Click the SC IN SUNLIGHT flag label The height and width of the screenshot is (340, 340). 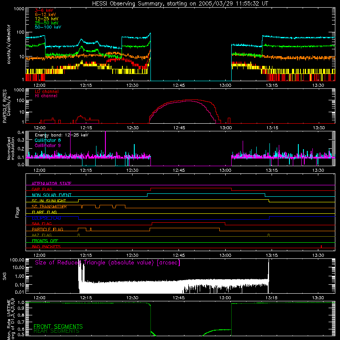pos(49,201)
